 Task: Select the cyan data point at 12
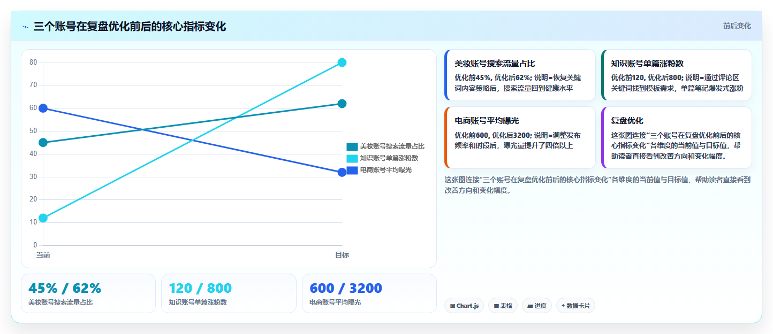(x=43, y=218)
